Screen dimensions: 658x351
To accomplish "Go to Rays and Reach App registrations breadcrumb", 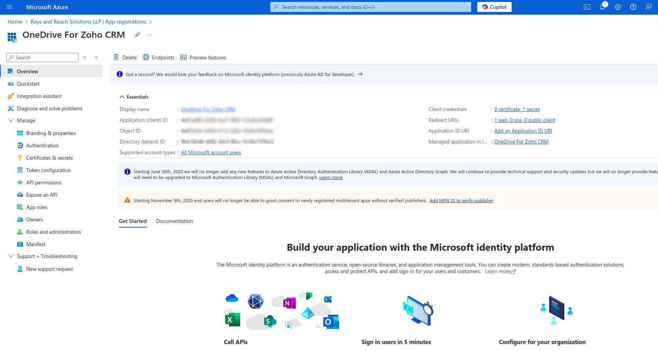I will coord(88,22).
